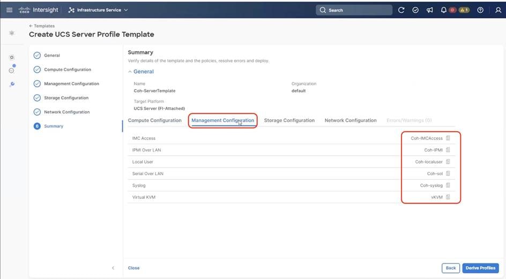Open the notifications bell icon
506x279 pixels.
click(444, 10)
